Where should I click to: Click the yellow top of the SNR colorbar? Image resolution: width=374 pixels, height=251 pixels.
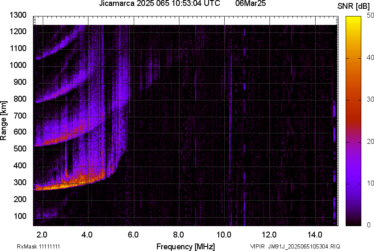coord(354,20)
